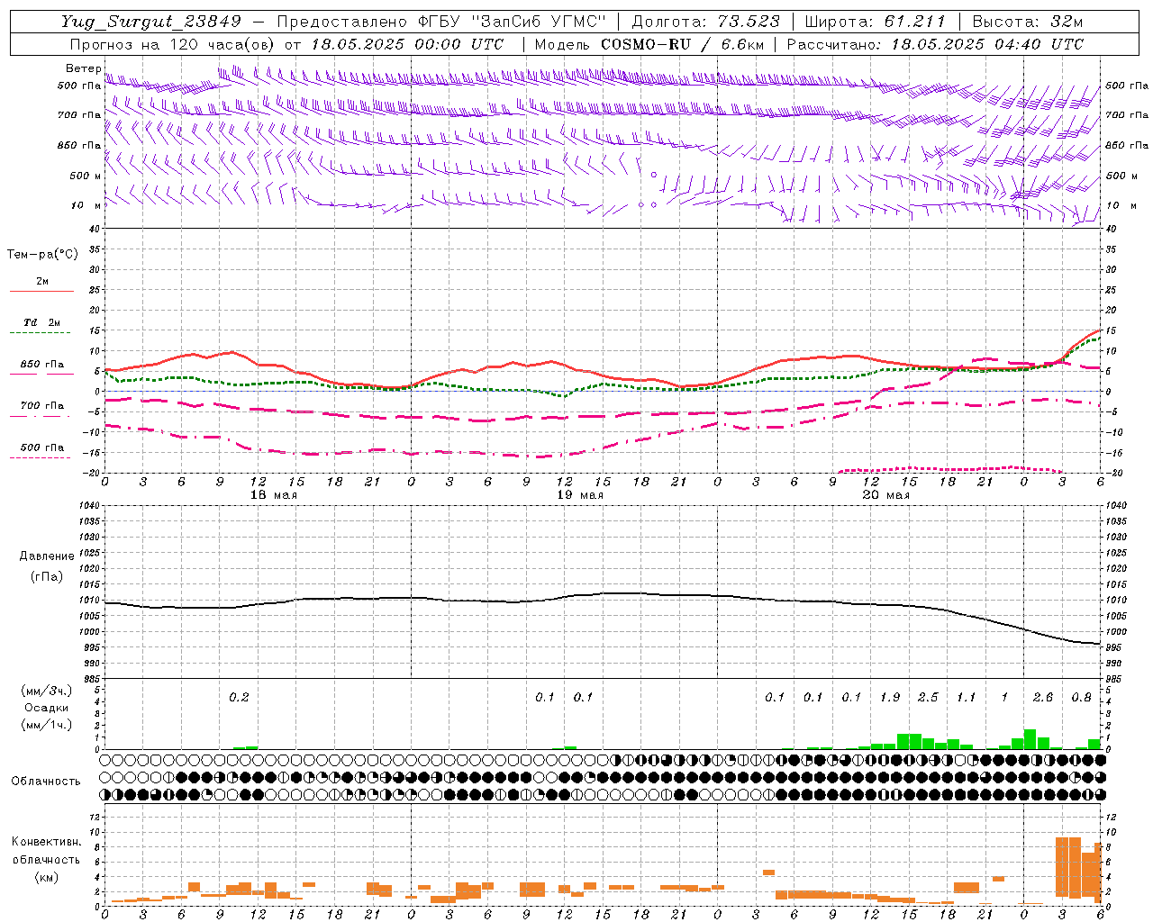The width and height of the screenshot is (1153, 922).
Task: Click the 'Конвективн.' convective cloud label
Action: tap(47, 843)
